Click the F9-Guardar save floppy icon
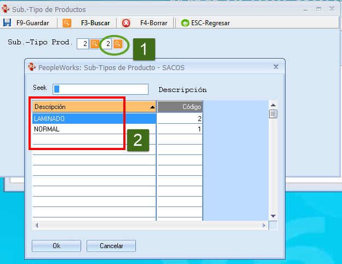The height and width of the screenshot is (264, 342). [7, 23]
